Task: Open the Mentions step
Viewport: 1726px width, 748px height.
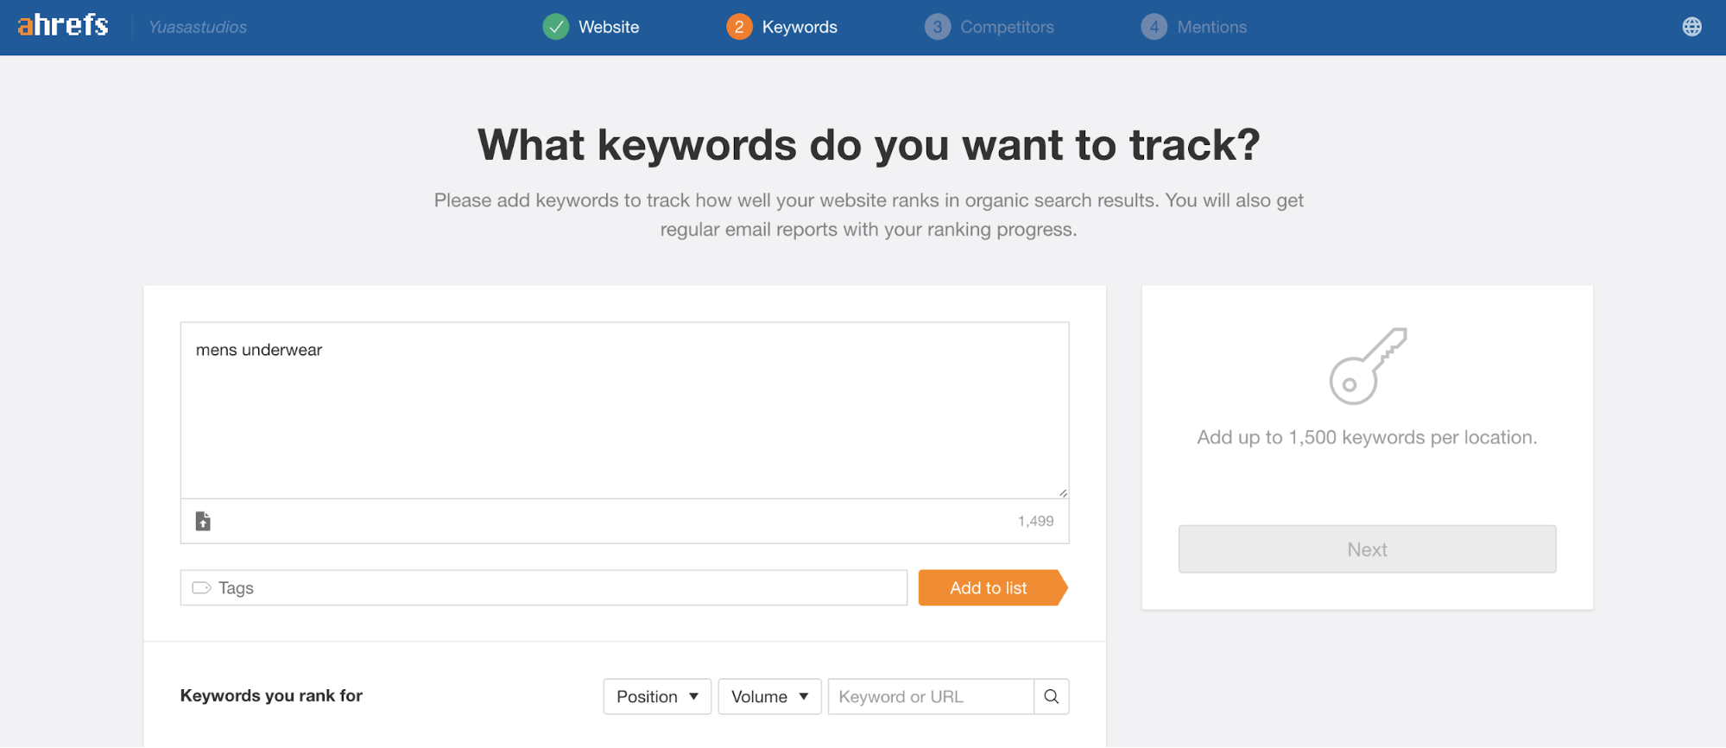Action: point(1211,27)
